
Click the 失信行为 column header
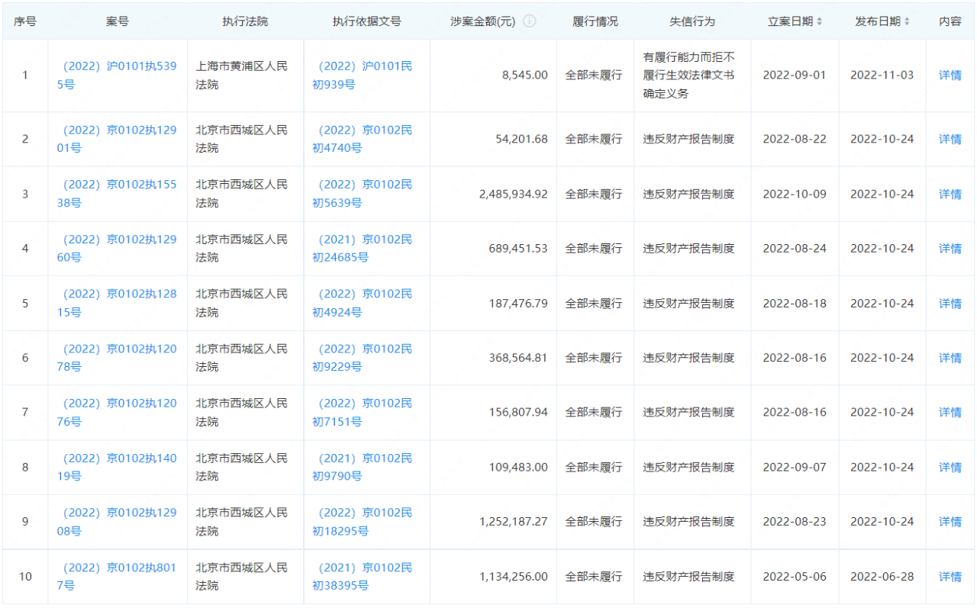(x=692, y=21)
